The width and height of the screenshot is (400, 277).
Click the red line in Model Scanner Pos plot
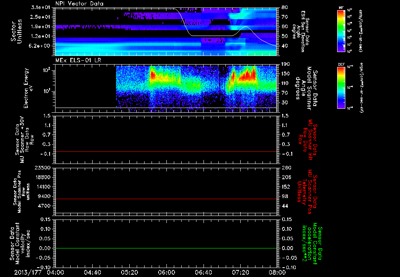(166, 199)
